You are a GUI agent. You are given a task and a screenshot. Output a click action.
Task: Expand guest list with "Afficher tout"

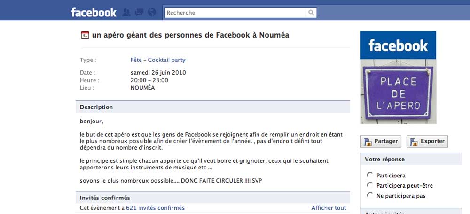[329, 208]
